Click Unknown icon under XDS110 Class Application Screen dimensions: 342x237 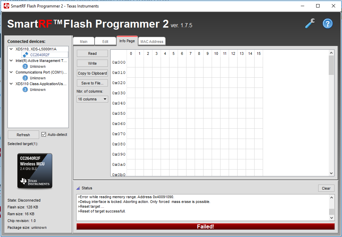[25, 90]
